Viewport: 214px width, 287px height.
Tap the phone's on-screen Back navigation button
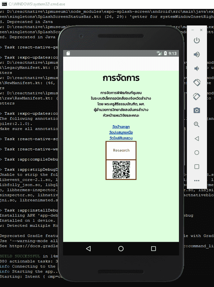89,248
